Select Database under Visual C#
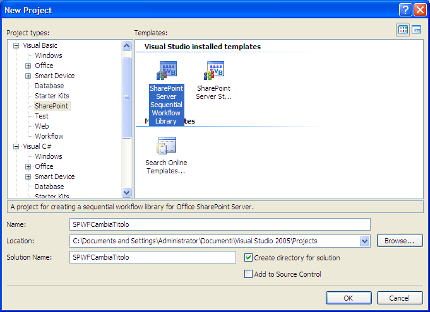Viewport: 430px width, 312px height. [49, 187]
